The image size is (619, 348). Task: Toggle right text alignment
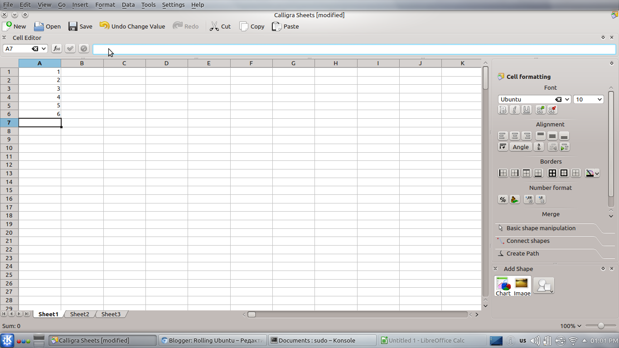527,135
